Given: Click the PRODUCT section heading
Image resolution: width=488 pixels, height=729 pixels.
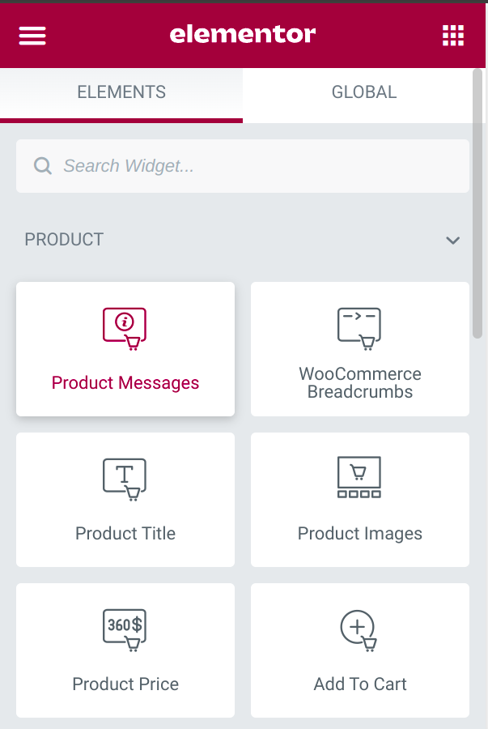Looking at the screenshot, I should click(x=64, y=240).
